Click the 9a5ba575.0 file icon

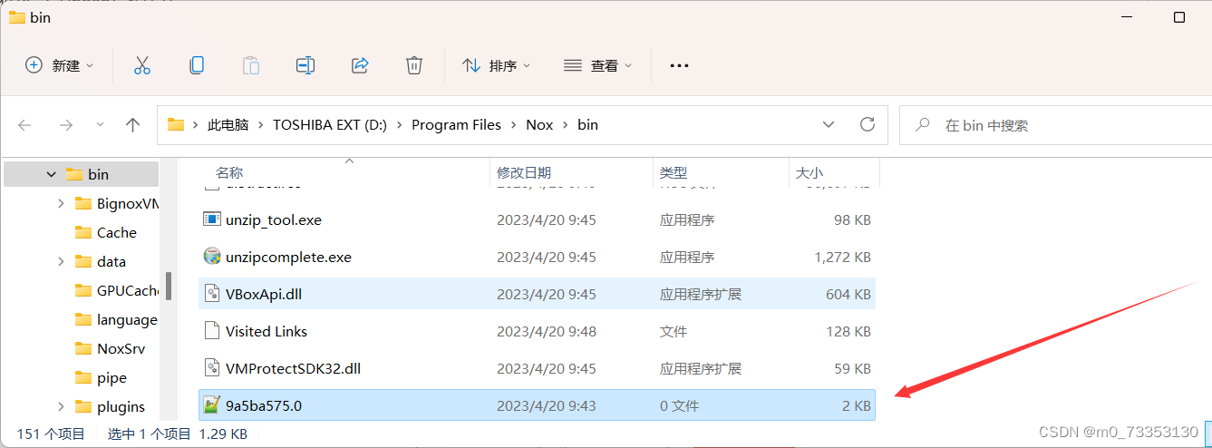tap(212, 405)
